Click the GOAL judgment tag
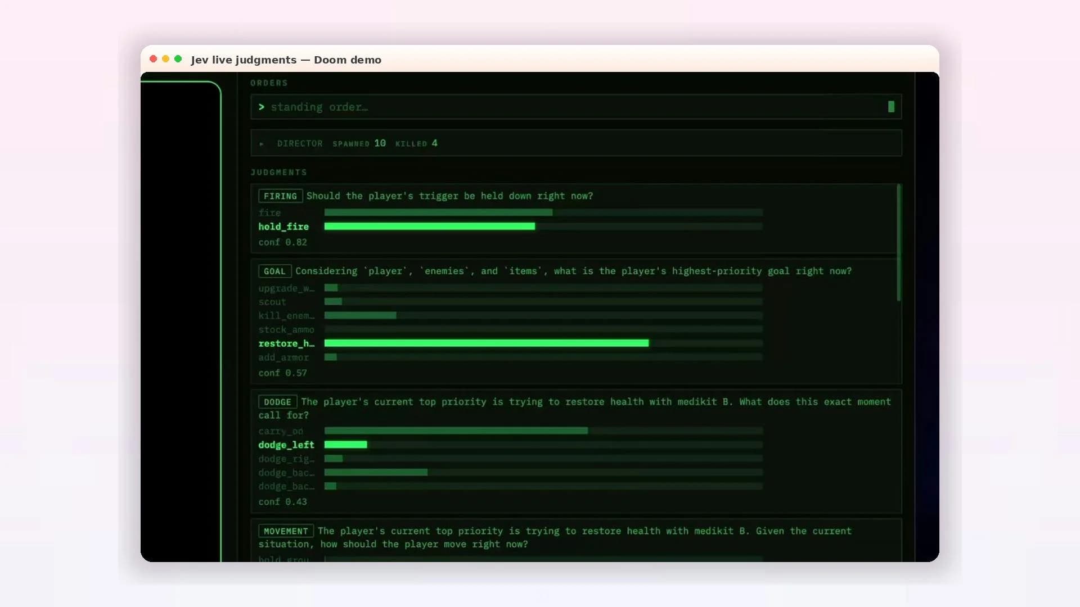This screenshot has width=1080, height=607. point(274,271)
